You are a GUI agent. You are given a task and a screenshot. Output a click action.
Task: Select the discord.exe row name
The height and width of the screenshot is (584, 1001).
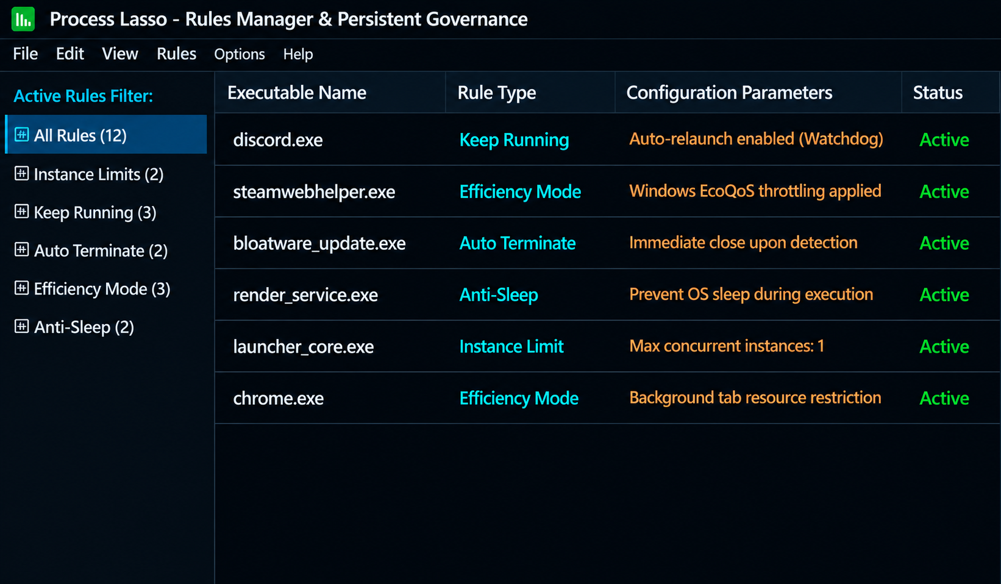278,140
